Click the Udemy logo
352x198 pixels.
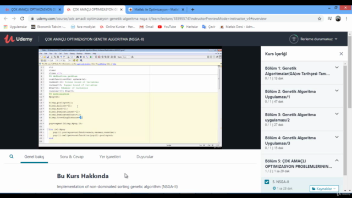(x=18, y=39)
